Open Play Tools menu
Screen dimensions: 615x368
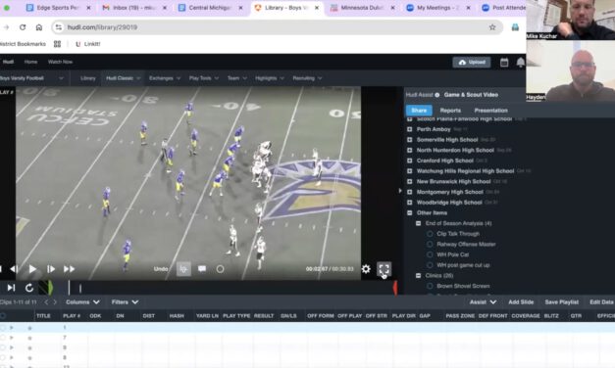pyautogui.click(x=204, y=78)
